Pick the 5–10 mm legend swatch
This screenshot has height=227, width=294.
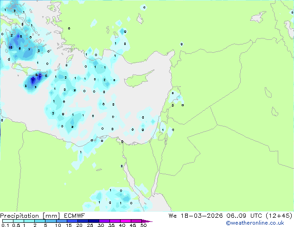coord(51,221)
